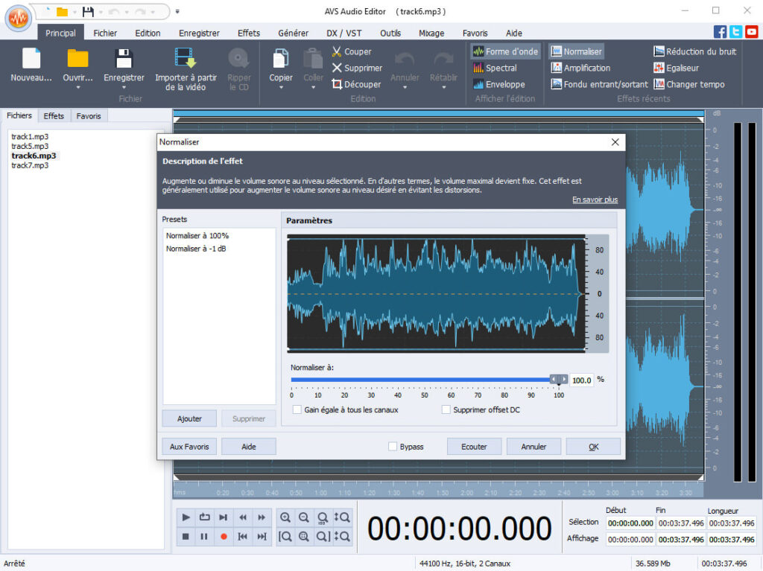This screenshot has width=763, height=571.
Task: Switch to Forme d'onde display mode
Action: (x=504, y=51)
